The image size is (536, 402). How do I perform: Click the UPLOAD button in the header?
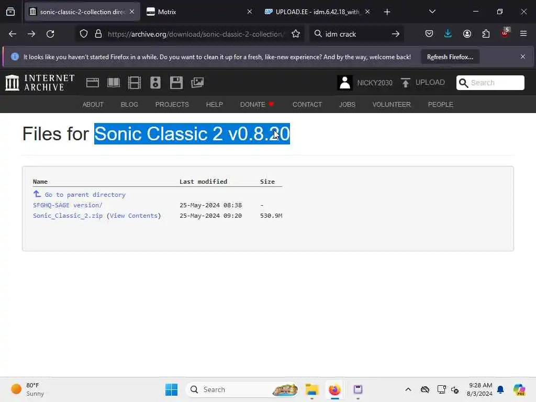(x=423, y=82)
